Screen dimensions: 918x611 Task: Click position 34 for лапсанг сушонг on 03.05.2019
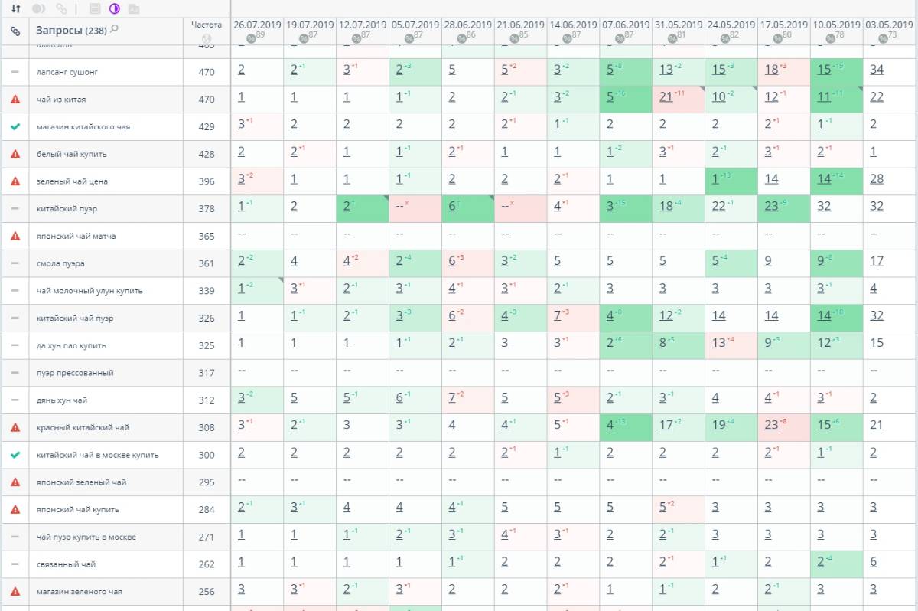coord(877,70)
